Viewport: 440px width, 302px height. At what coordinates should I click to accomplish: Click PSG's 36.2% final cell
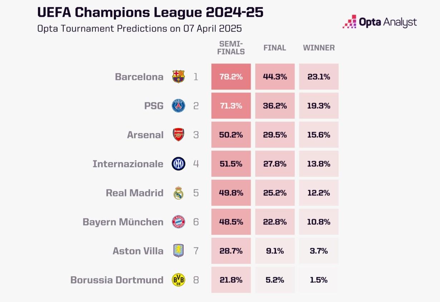275,106
